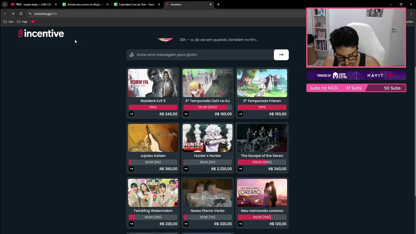Image resolution: width=416 pixels, height=234 pixels.
Task: Click the R$ 2.220,00 price
Action: click(x=222, y=169)
